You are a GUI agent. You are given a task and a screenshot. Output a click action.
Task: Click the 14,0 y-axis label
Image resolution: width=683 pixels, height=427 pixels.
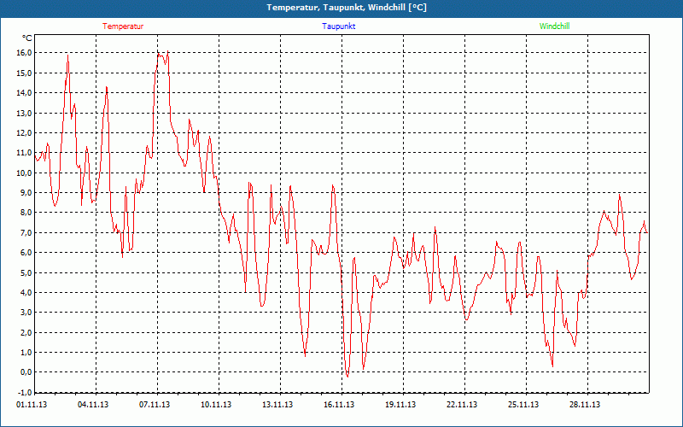24,93
